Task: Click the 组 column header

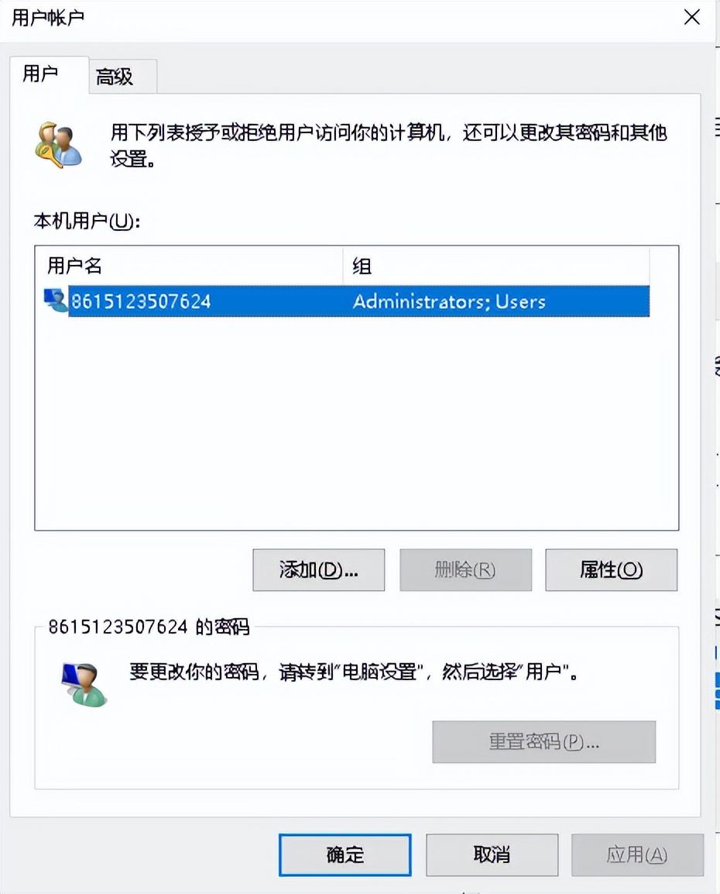Action: pyautogui.click(x=496, y=266)
